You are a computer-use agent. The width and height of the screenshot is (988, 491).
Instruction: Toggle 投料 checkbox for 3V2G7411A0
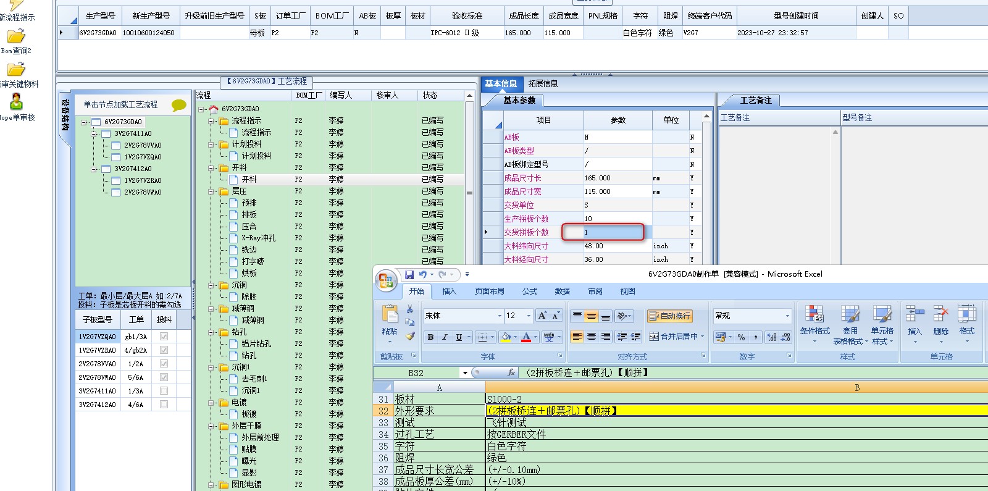tap(164, 391)
